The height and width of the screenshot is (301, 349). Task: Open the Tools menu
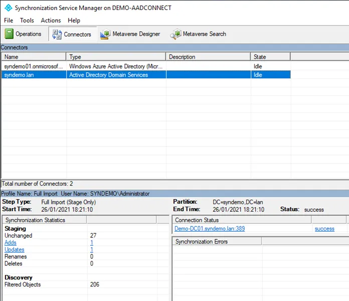(27, 21)
